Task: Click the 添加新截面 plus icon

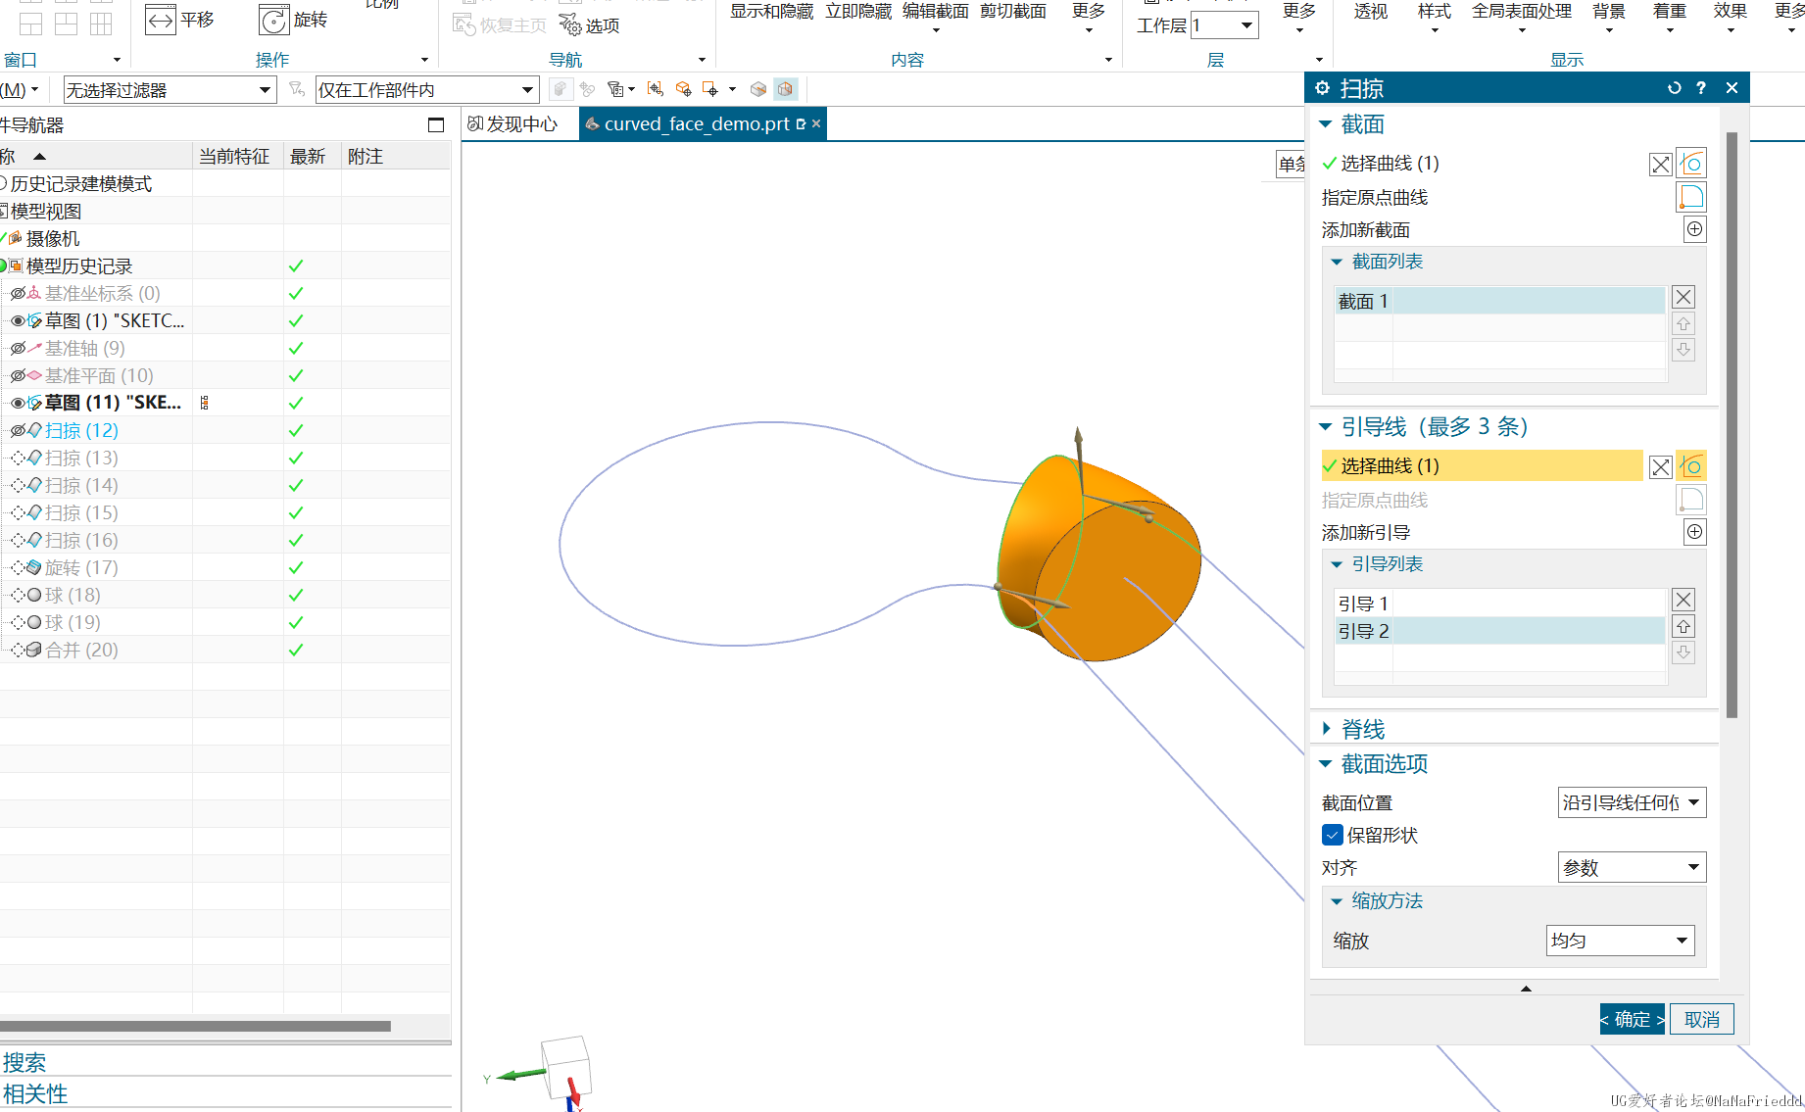Action: pyautogui.click(x=1694, y=229)
